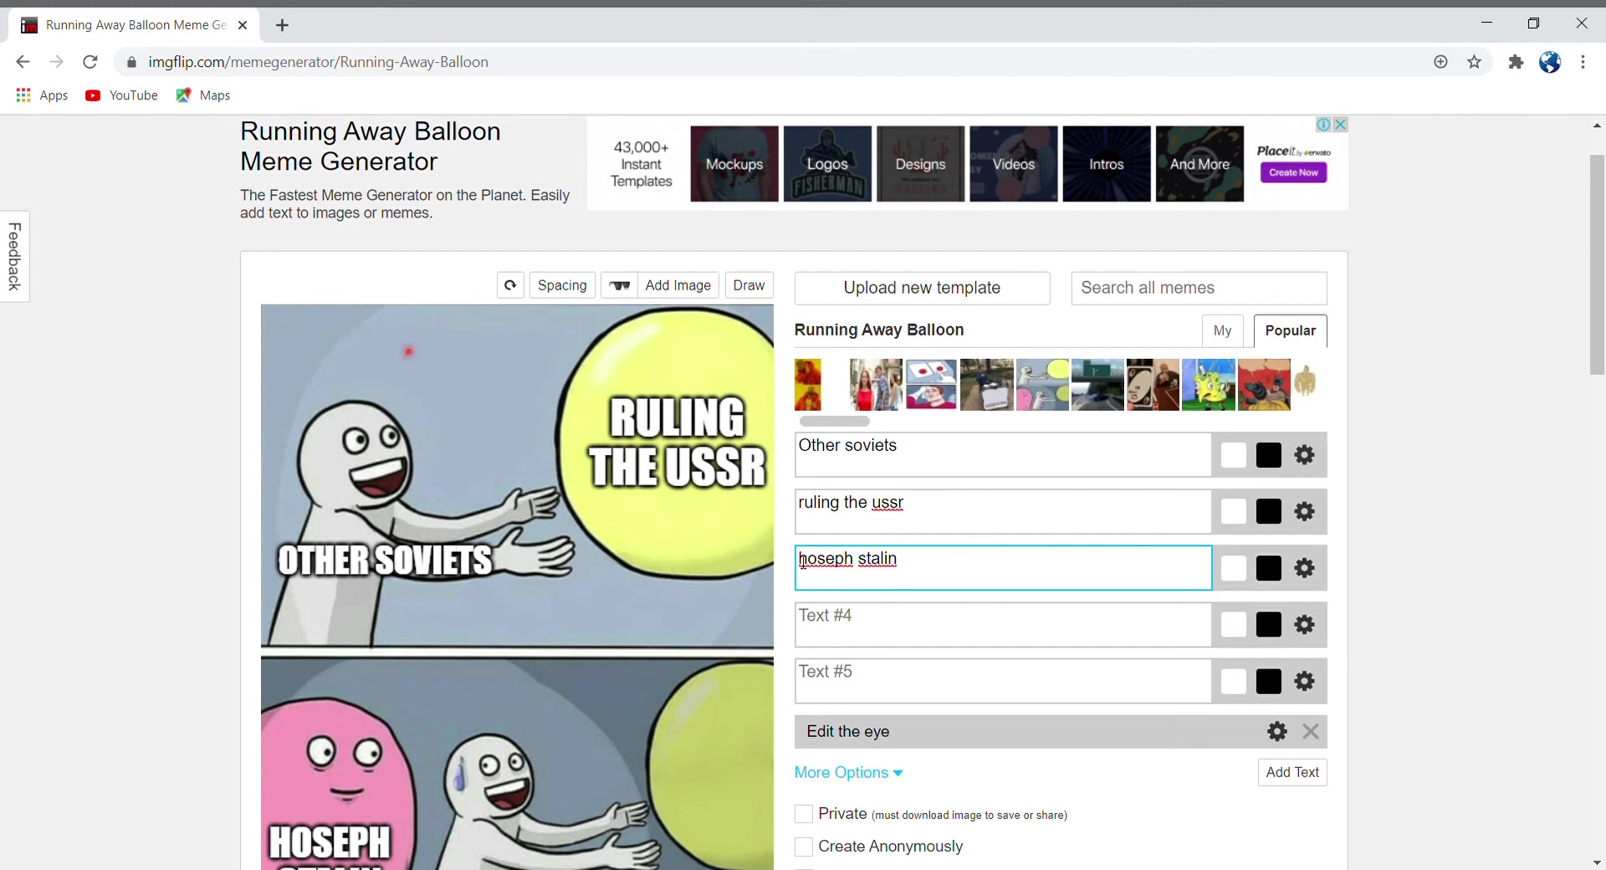This screenshot has height=870, width=1606.
Task: Remove the Edit the eye item
Action: coord(1311,731)
